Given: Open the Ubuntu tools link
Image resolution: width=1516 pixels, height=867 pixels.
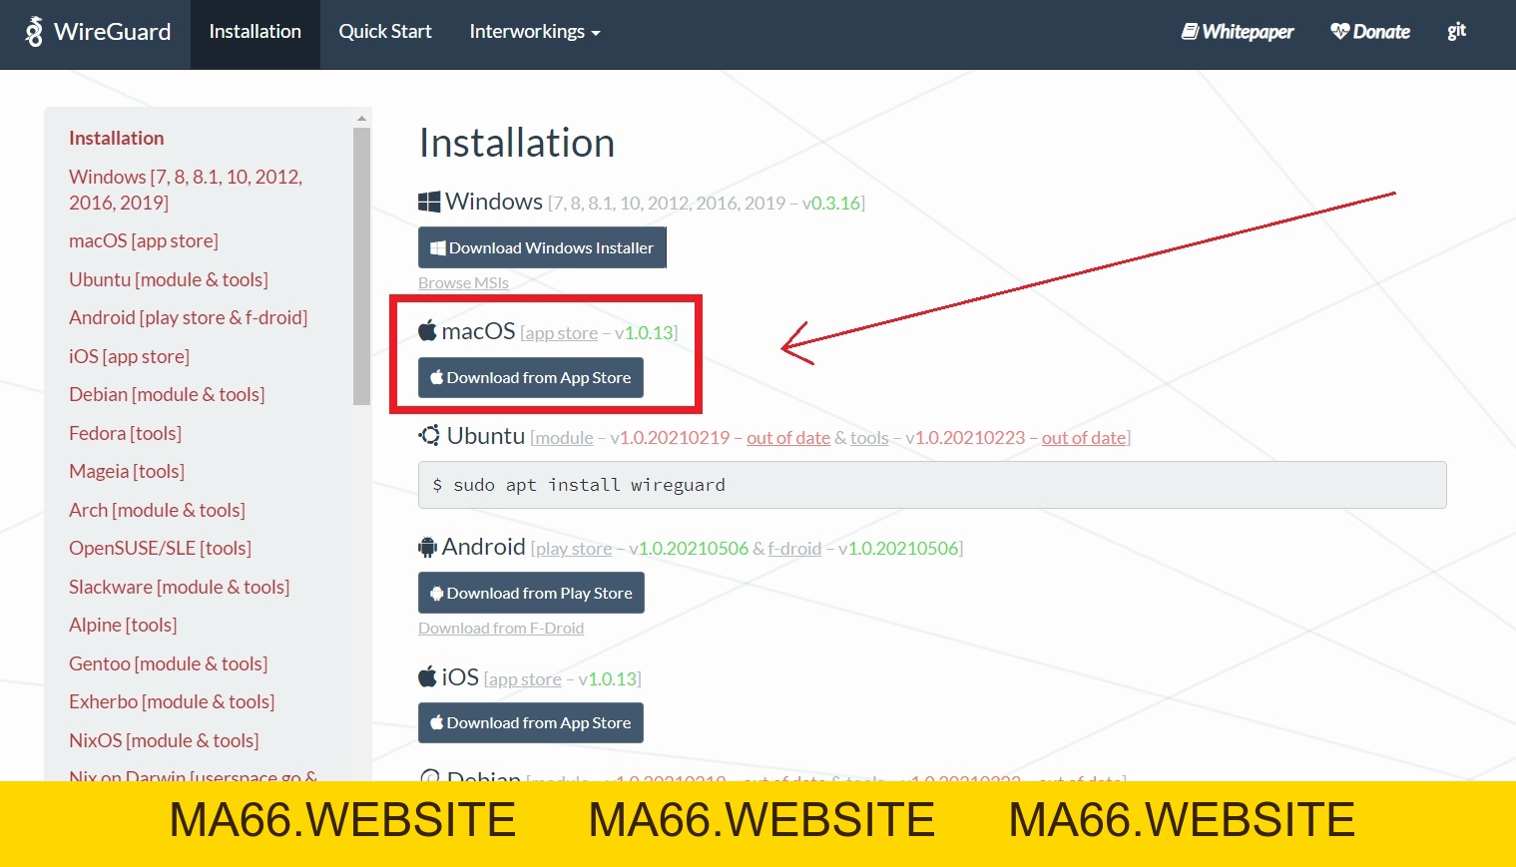Looking at the screenshot, I should click(869, 438).
